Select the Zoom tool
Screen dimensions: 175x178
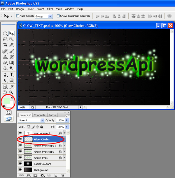point(11,92)
